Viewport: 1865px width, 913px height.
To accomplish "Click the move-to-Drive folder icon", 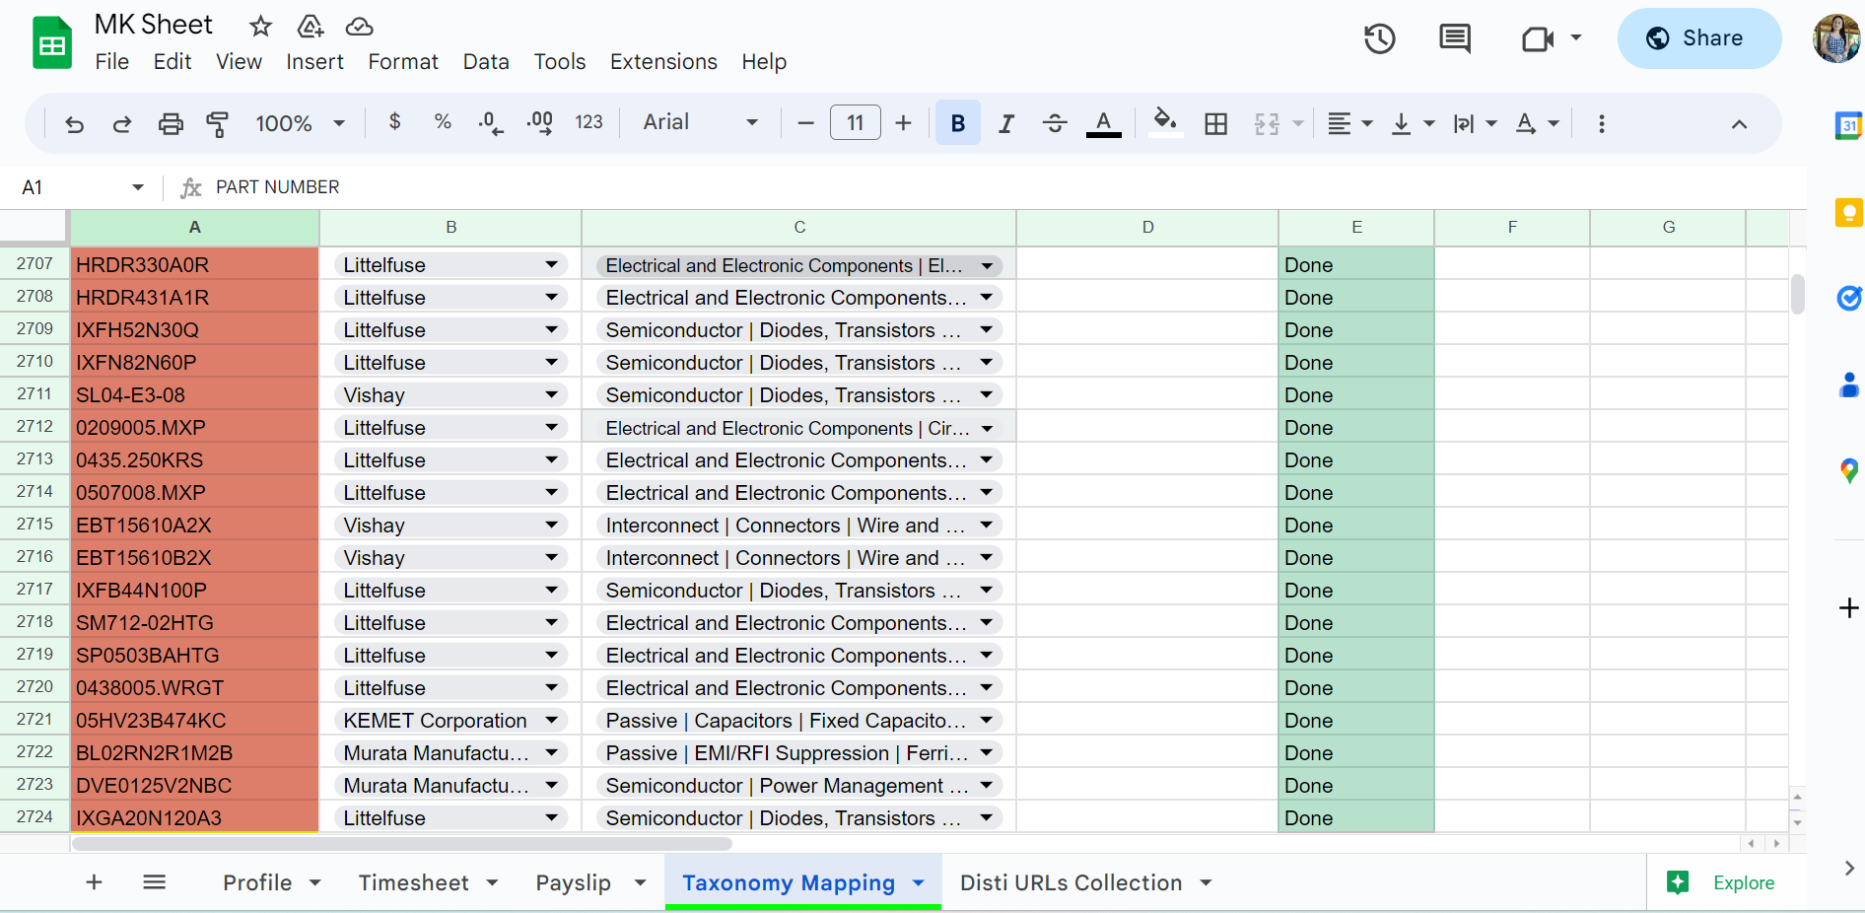I will coord(311,26).
